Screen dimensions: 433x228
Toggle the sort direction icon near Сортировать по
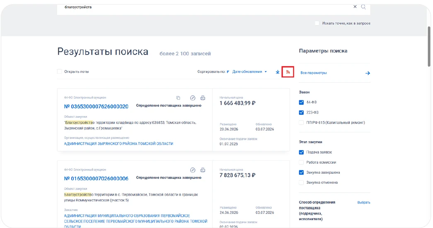(x=228, y=72)
